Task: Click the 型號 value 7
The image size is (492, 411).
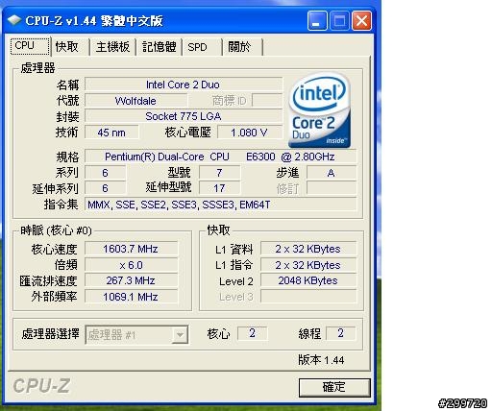Action: pos(219,173)
